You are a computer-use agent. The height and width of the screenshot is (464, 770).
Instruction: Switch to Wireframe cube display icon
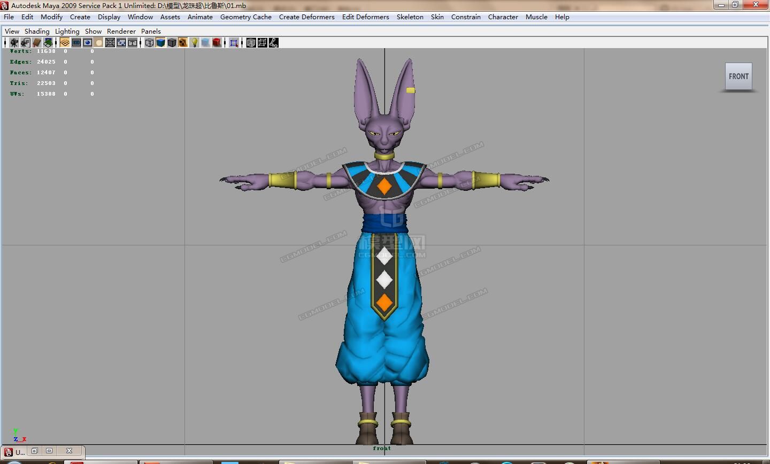tap(150, 43)
